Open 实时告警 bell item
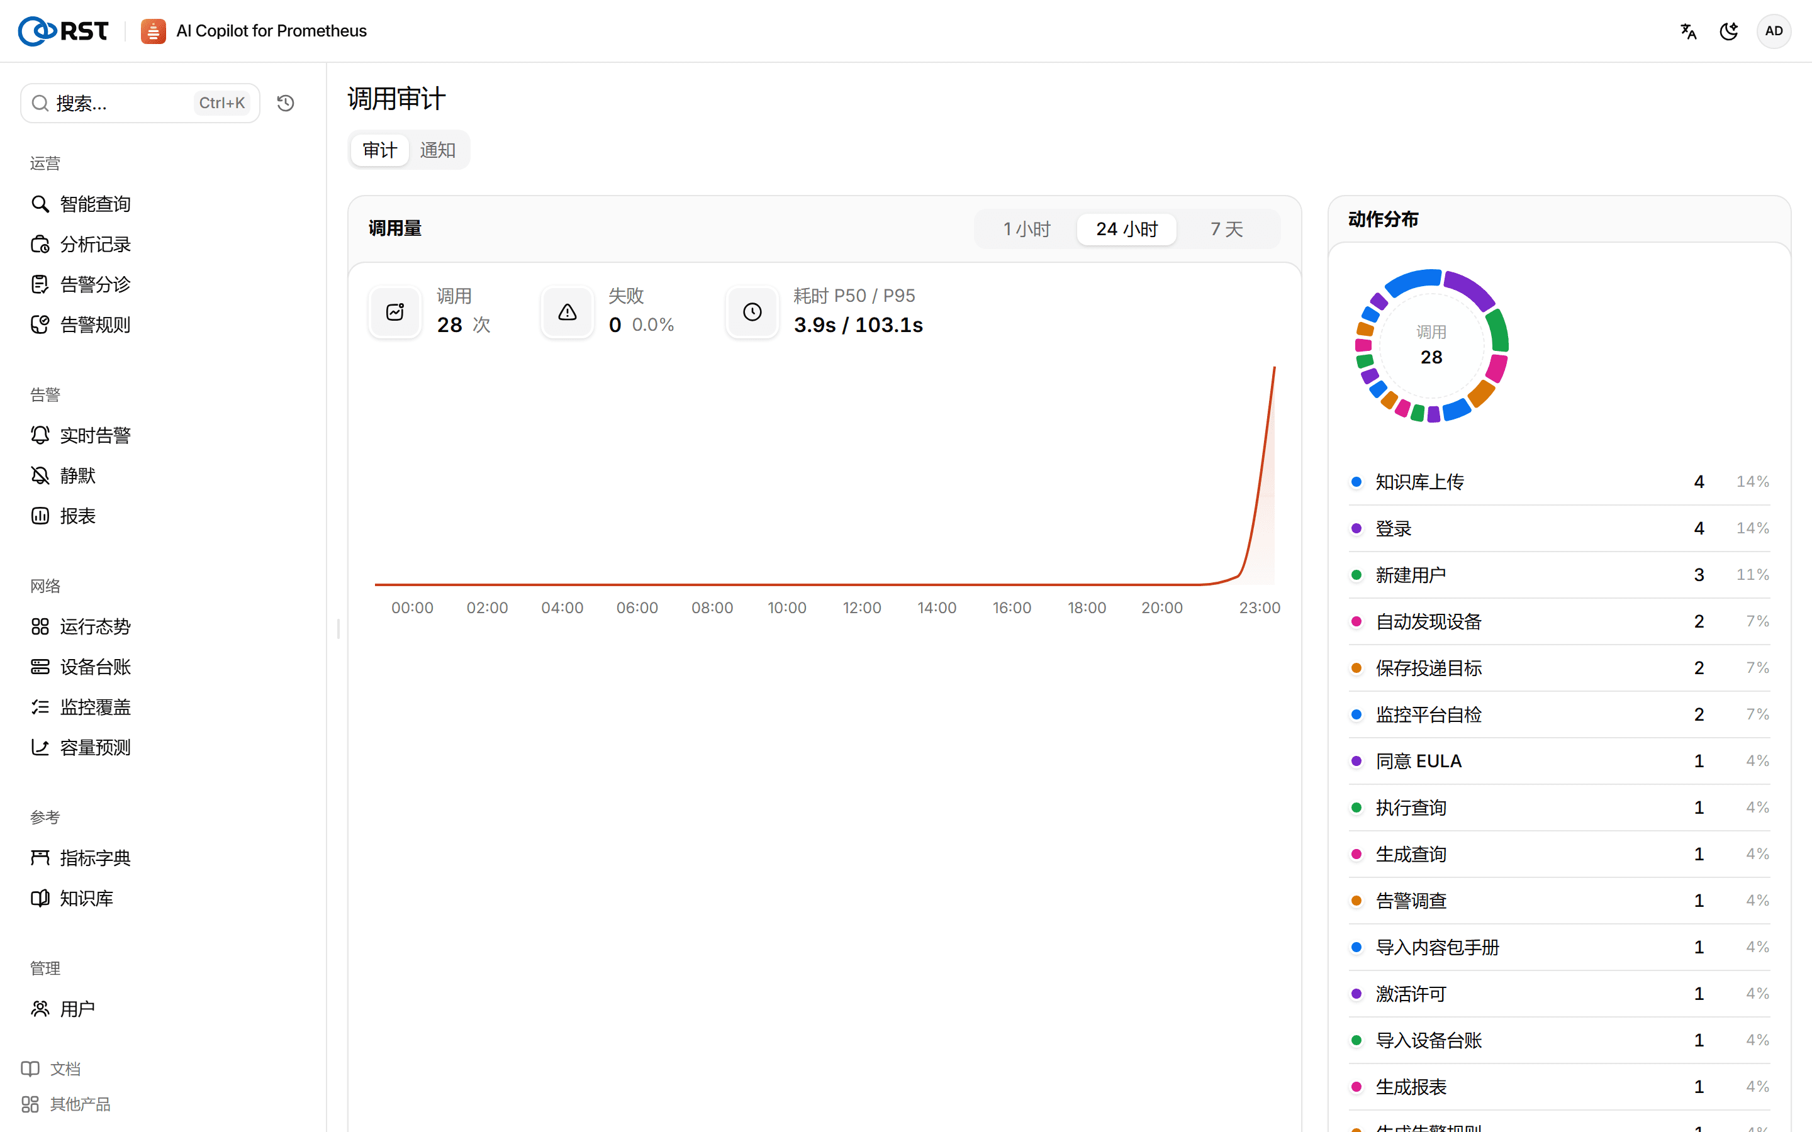Image resolution: width=1812 pixels, height=1132 pixels. click(x=81, y=435)
